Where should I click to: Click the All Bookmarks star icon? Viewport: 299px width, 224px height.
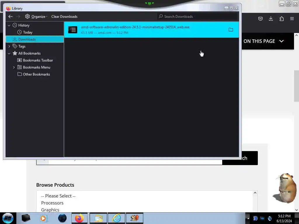point(15,53)
